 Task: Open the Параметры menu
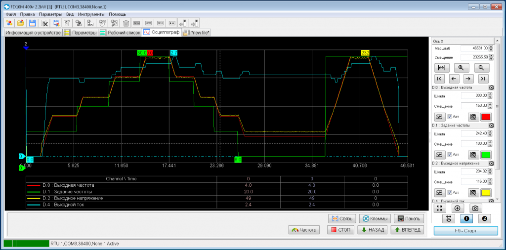pos(50,14)
